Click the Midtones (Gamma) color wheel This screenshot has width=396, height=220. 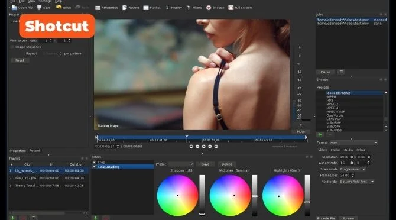click(x=230, y=196)
